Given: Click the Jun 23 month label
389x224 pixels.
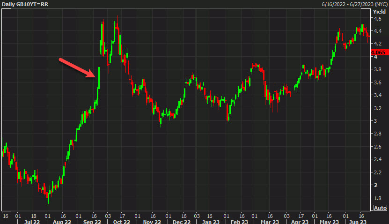Looking at the screenshot, I should point(358,222).
